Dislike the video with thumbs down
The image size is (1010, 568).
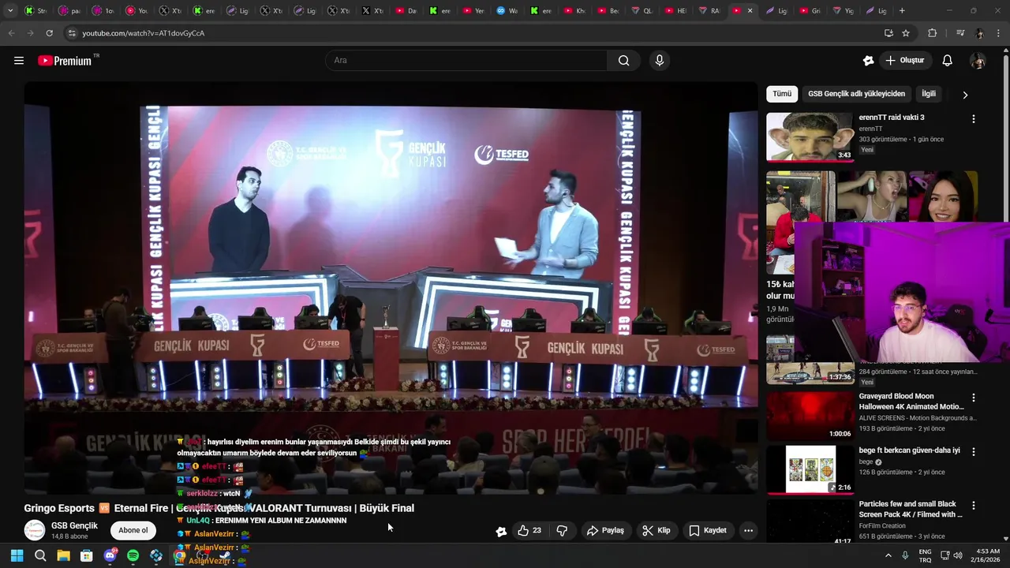[562, 531]
